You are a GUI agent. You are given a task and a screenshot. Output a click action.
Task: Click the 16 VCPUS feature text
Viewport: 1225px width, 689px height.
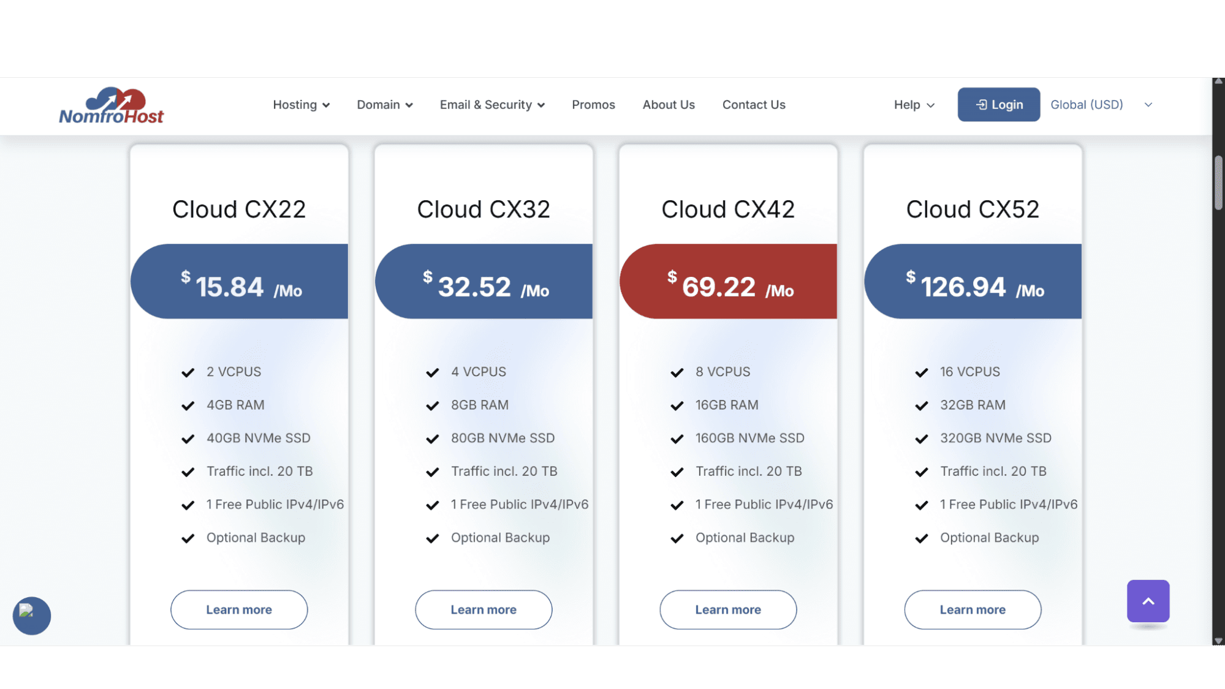point(970,372)
